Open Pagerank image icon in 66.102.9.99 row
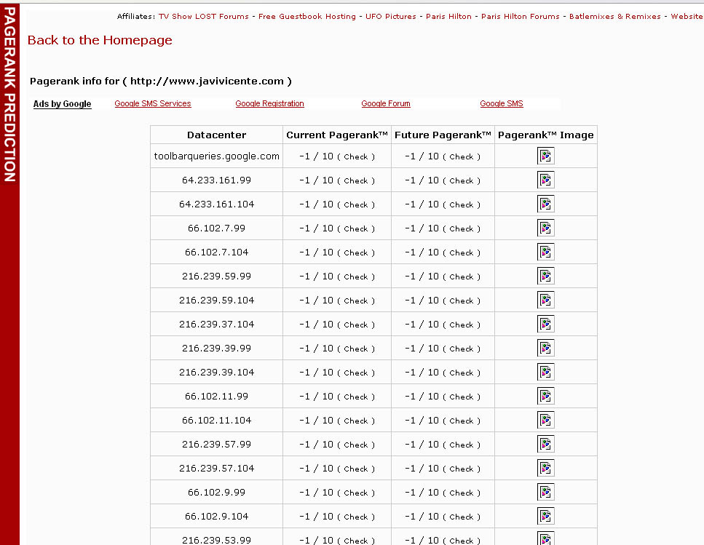Image resolution: width=704 pixels, height=545 pixels. point(545,492)
